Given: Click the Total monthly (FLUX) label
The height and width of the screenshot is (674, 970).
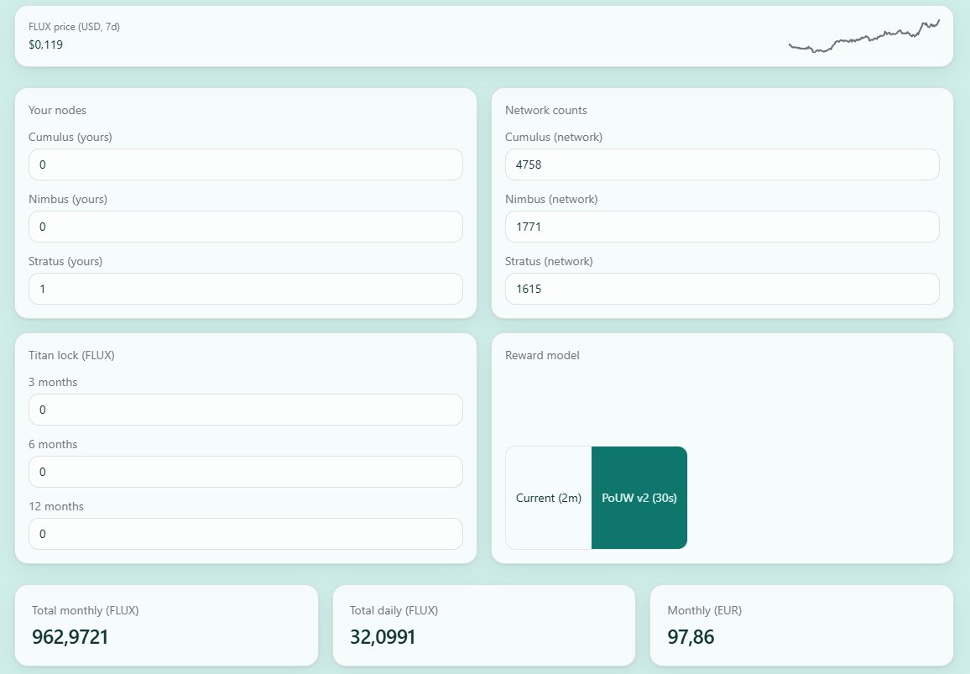Looking at the screenshot, I should click(x=86, y=610).
